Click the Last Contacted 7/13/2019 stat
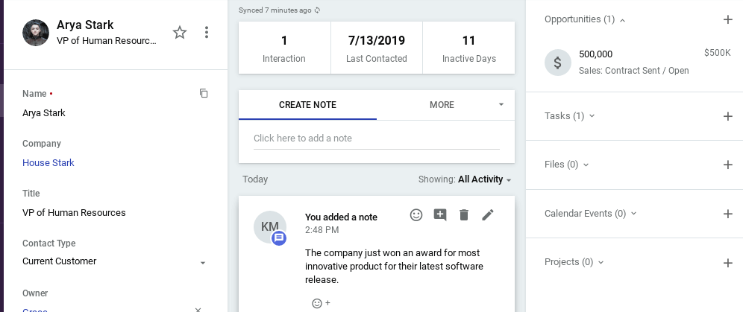This screenshot has height=312, width=743. pos(376,48)
